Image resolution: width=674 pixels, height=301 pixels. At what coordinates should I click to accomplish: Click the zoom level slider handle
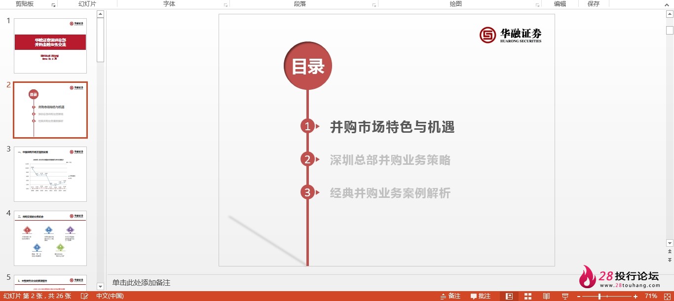pyautogui.click(x=599, y=296)
